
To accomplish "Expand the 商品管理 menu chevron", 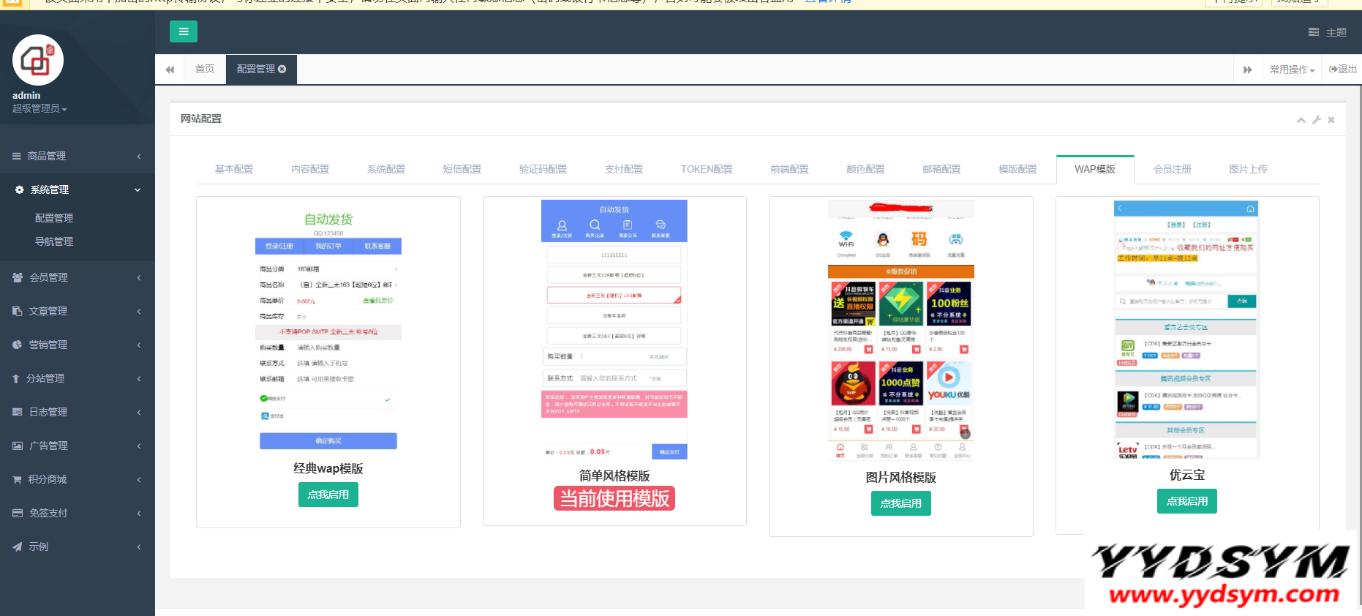I will [139, 156].
